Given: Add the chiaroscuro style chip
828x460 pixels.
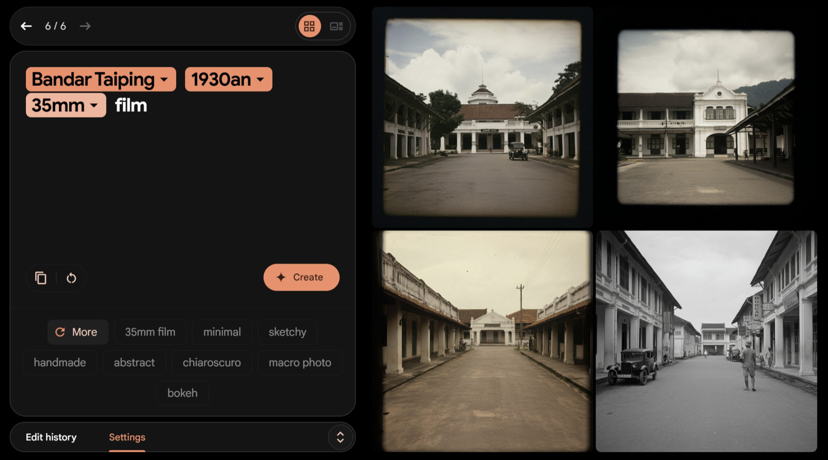Looking at the screenshot, I should 211,362.
